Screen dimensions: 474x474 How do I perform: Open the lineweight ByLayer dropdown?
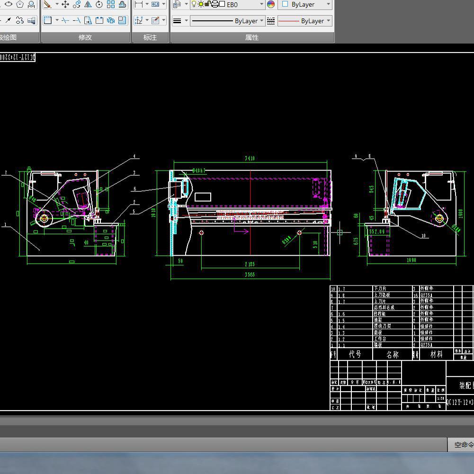261,21
